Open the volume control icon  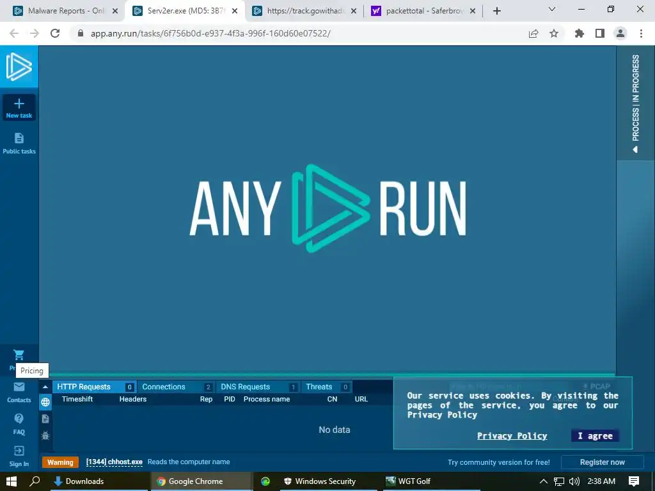pyautogui.click(x=574, y=481)
